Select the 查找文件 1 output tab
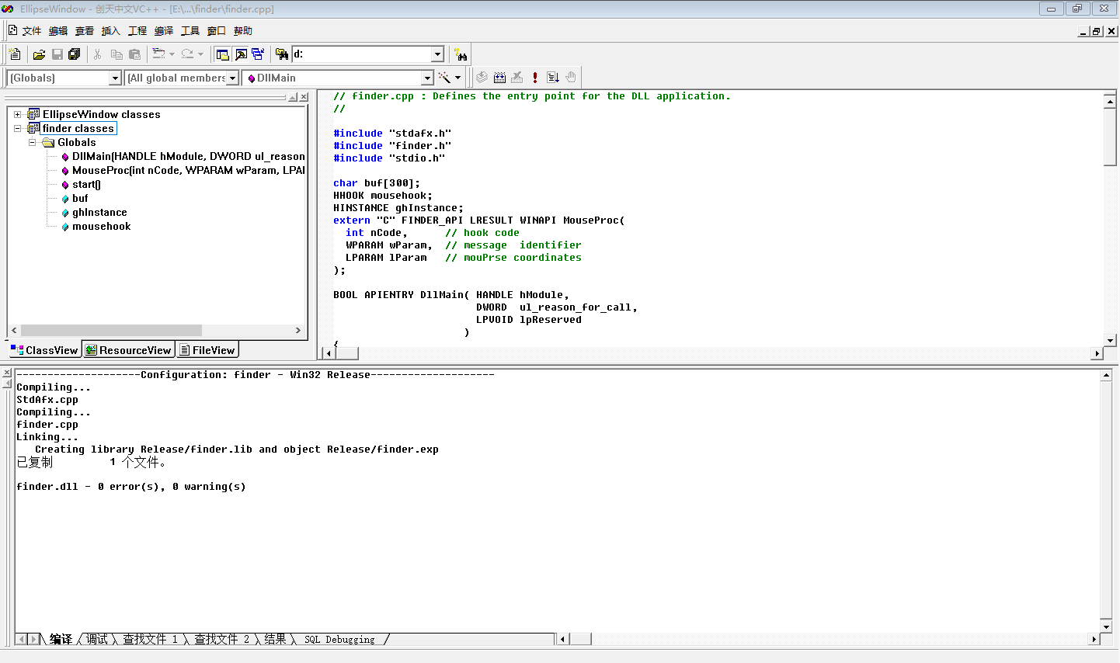Image resolution: width=1120 pixels, height=663 pixels. pyautogui.click(x=150, y=639)
